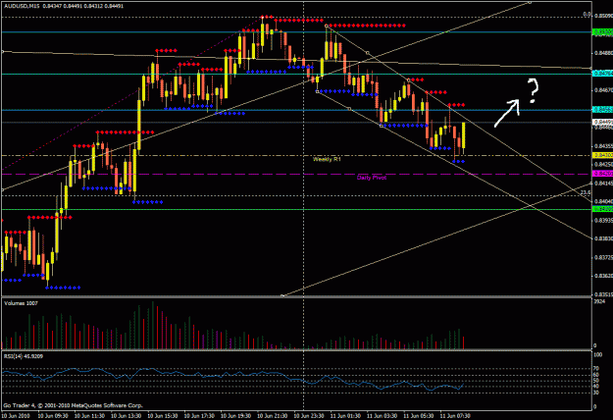Select the Weekly R1 line label
613x420 pixels.
[x=327, y=159]
